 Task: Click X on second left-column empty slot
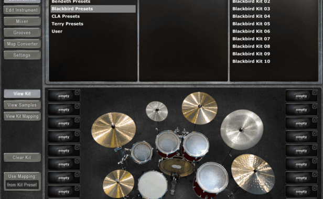tap(77, 106)
